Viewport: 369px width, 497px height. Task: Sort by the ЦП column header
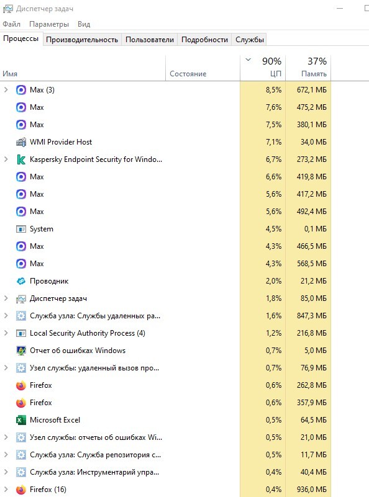[x=263, y=68]
